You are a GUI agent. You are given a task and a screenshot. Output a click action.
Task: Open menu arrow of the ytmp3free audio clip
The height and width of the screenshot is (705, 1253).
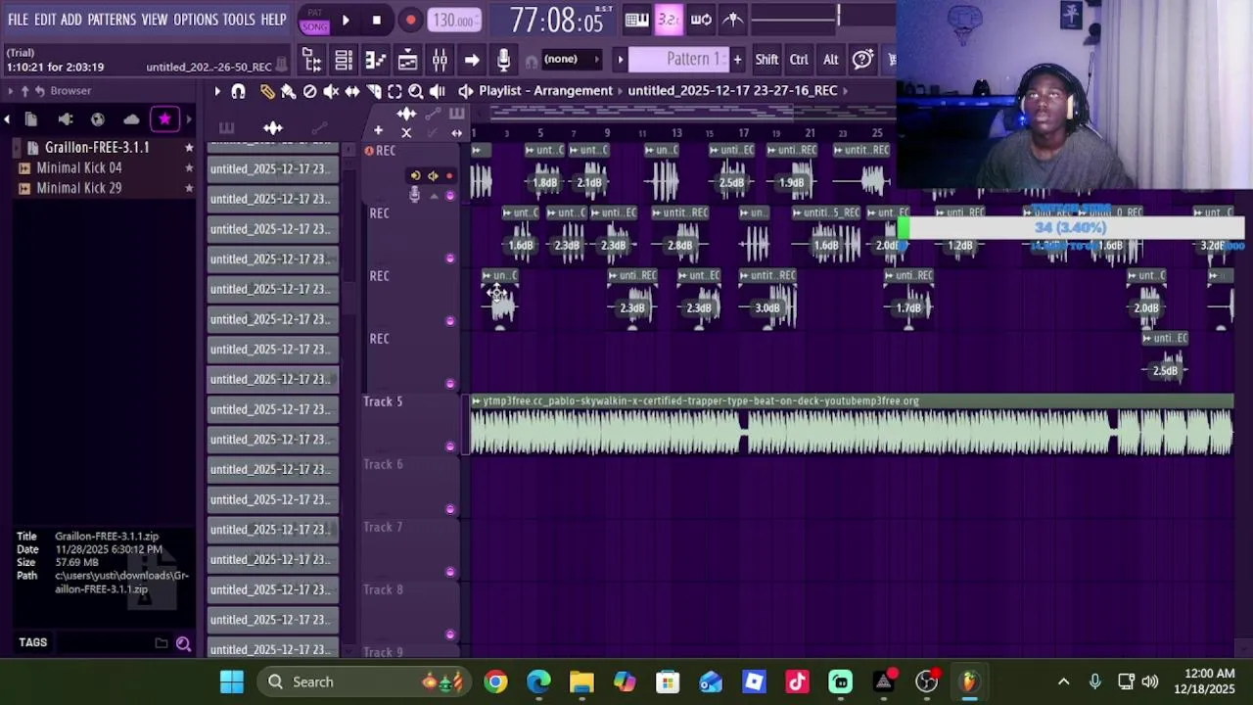click(x=476, y=401)
